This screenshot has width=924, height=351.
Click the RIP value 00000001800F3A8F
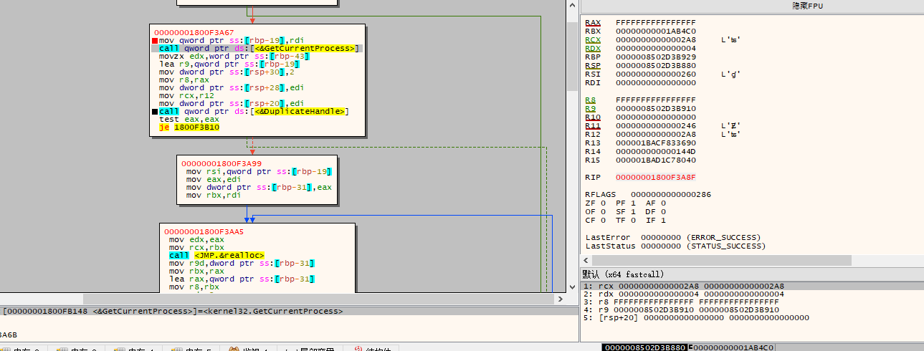tap(655, 178)
